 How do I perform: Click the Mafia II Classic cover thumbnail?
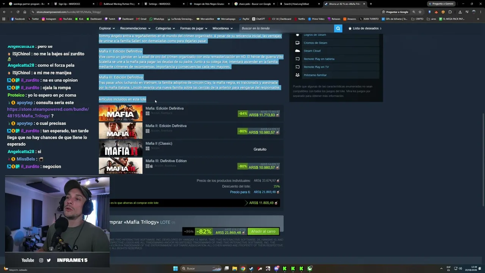click(x=120, y=148)
